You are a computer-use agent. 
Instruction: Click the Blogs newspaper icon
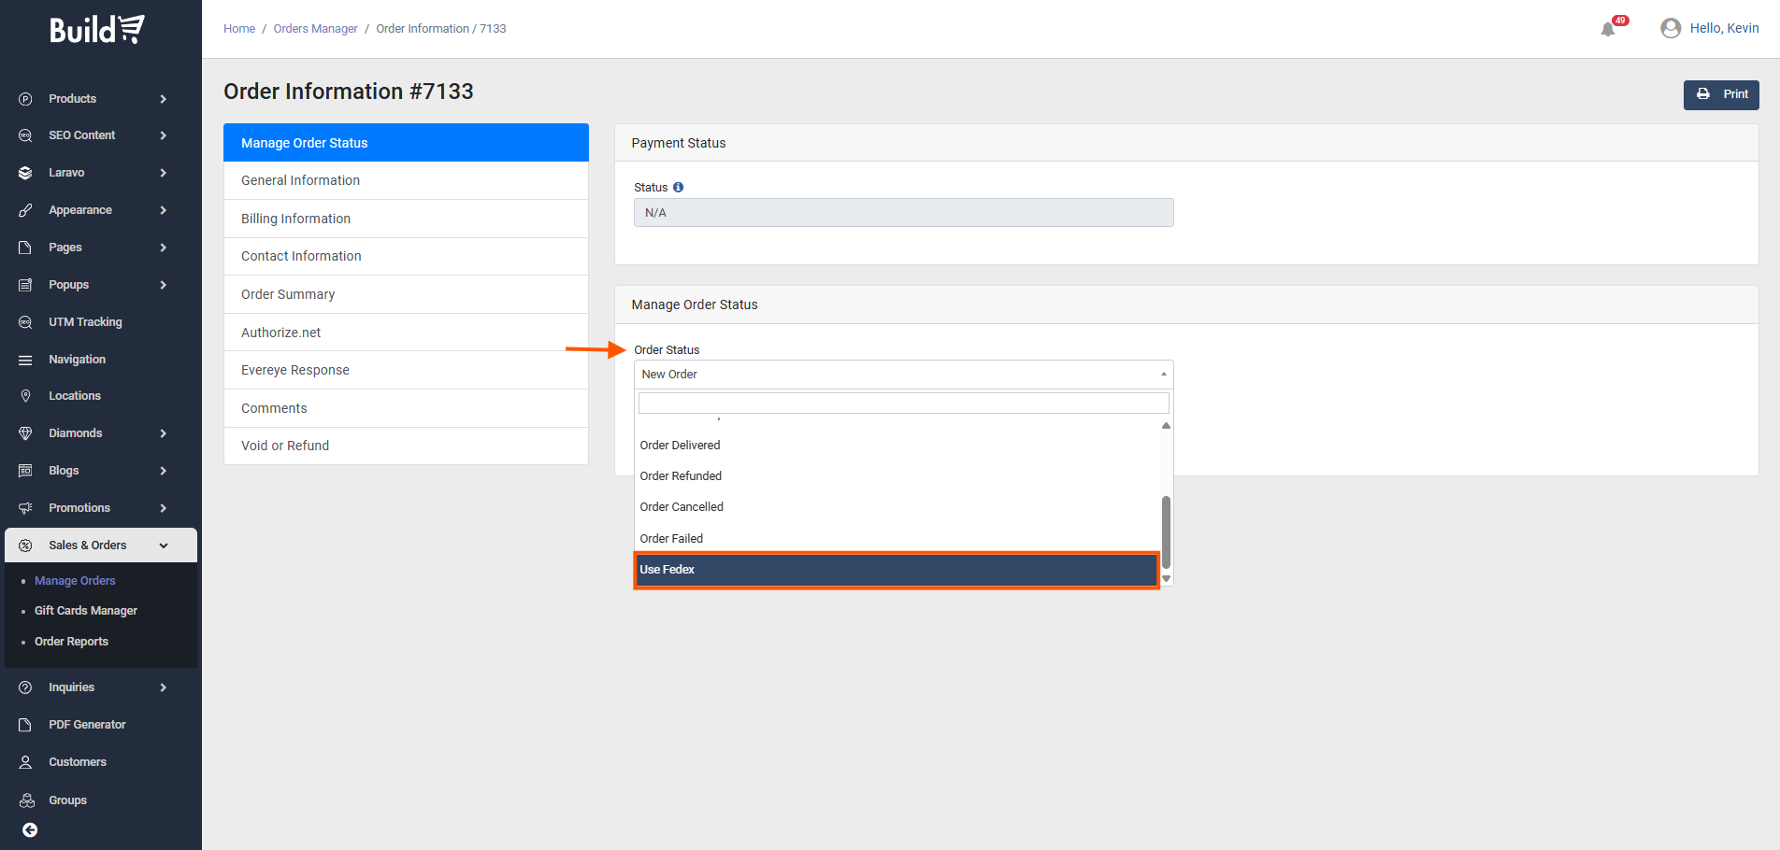(25, 471)
